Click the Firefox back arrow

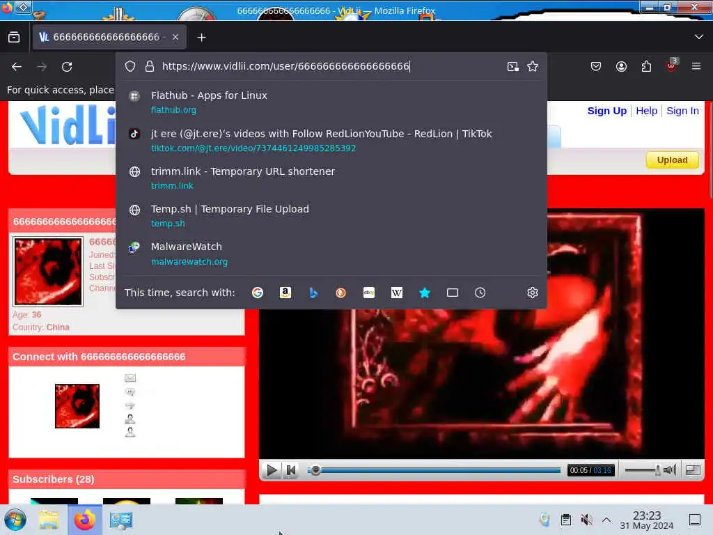tap(17, 67)
